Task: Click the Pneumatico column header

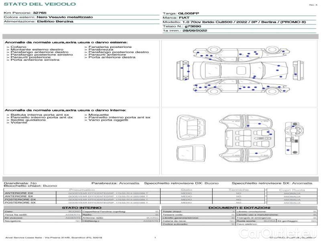Action: (82, 190)
